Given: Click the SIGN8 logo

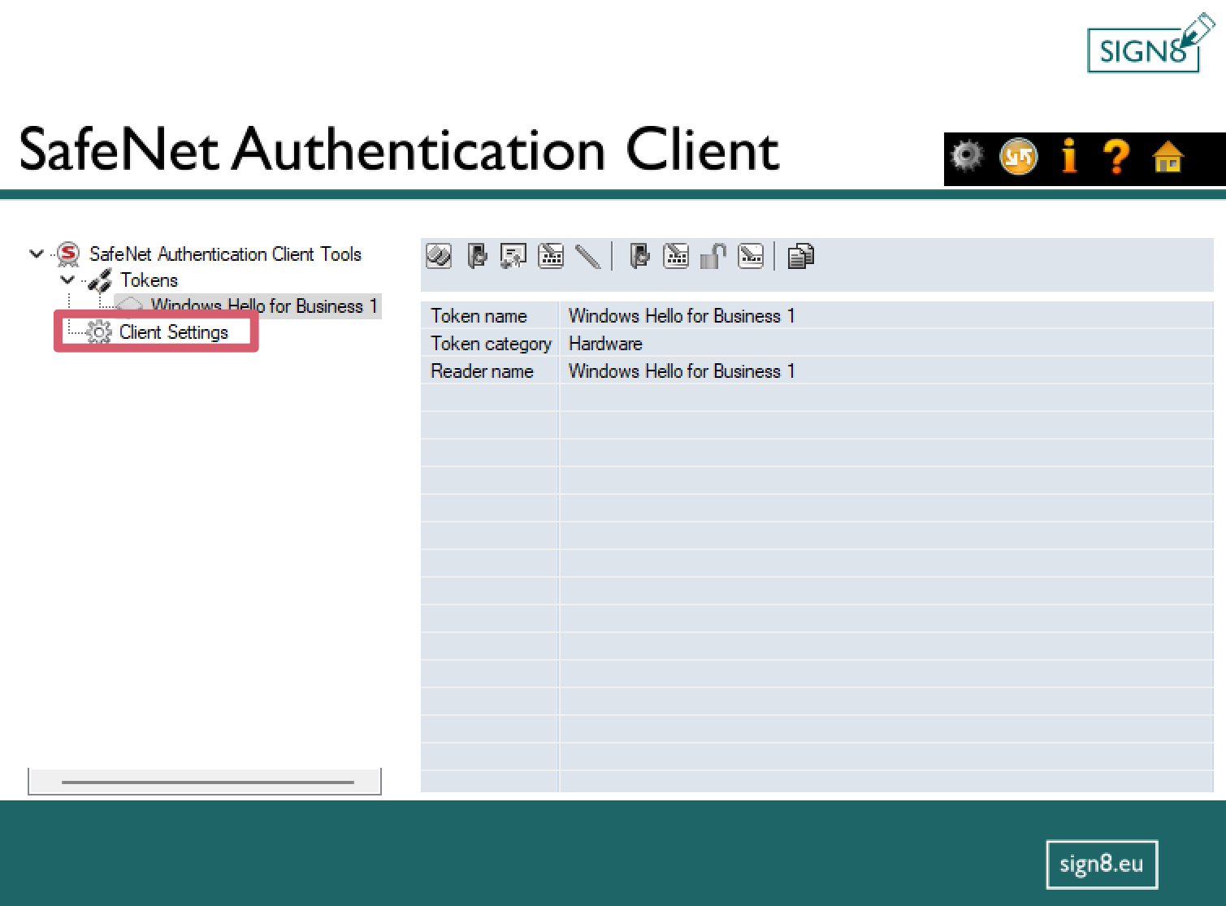Looking at the screenshot, I should click(1150, 45).
